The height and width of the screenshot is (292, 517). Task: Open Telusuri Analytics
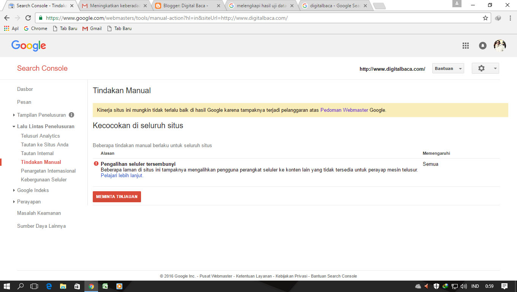[40, 136]
